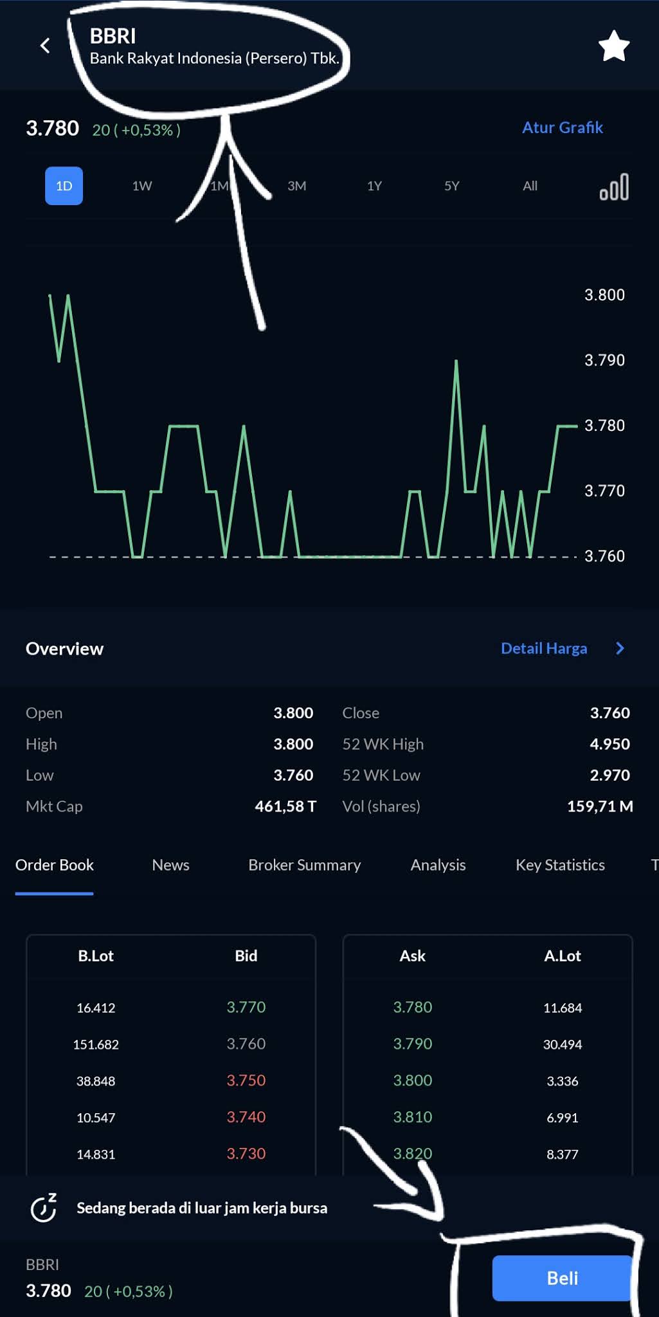Image resolution: width=659 pixels, height=1317 pixels.
Task: Select bid price 3.740
Action: point(246,1117)
